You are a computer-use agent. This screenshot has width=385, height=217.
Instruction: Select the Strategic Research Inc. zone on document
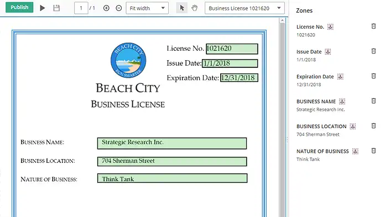point(172,143)
